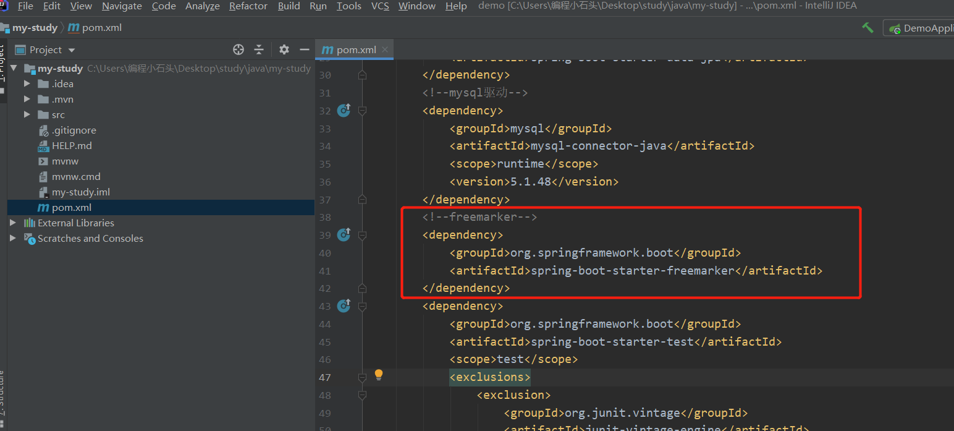
Task: Click gutter bean icon on line 39
Action: [x=344, y=234]
